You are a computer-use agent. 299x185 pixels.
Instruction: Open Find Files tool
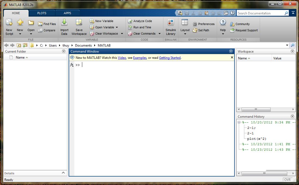tap(47, 24)
